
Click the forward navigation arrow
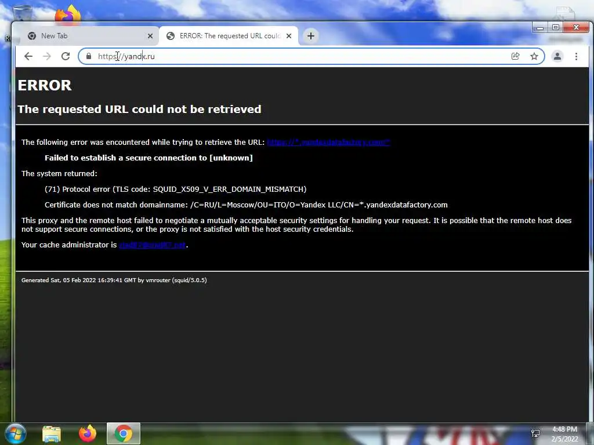tap(47, 56)
